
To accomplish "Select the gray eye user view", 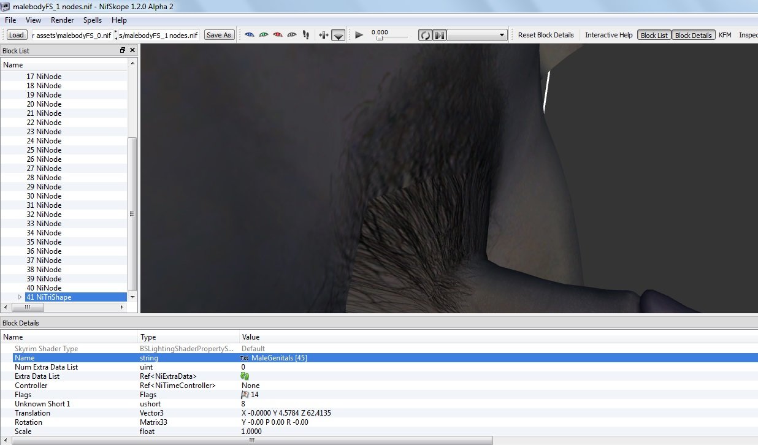I will click(292, 35).
